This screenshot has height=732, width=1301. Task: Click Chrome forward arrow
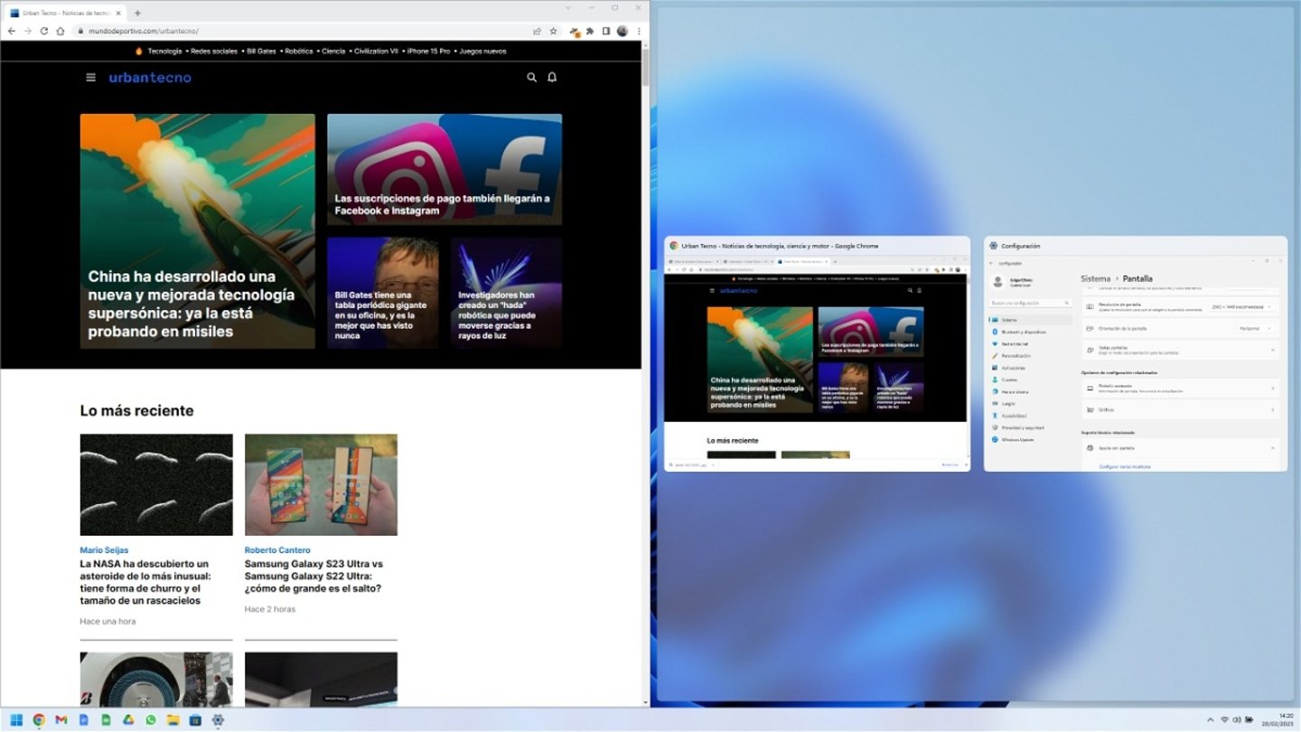coord(27,31)
